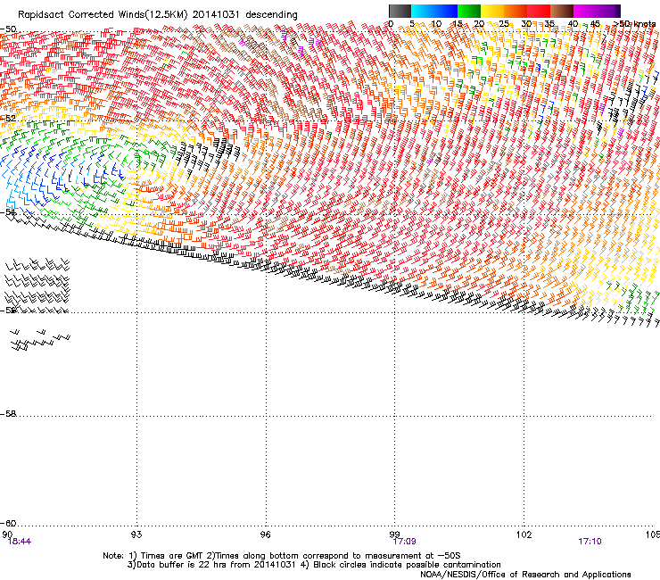Click the purple time stamp '18:44'
The height and width of the screenshot is (580, 660).
20,542
